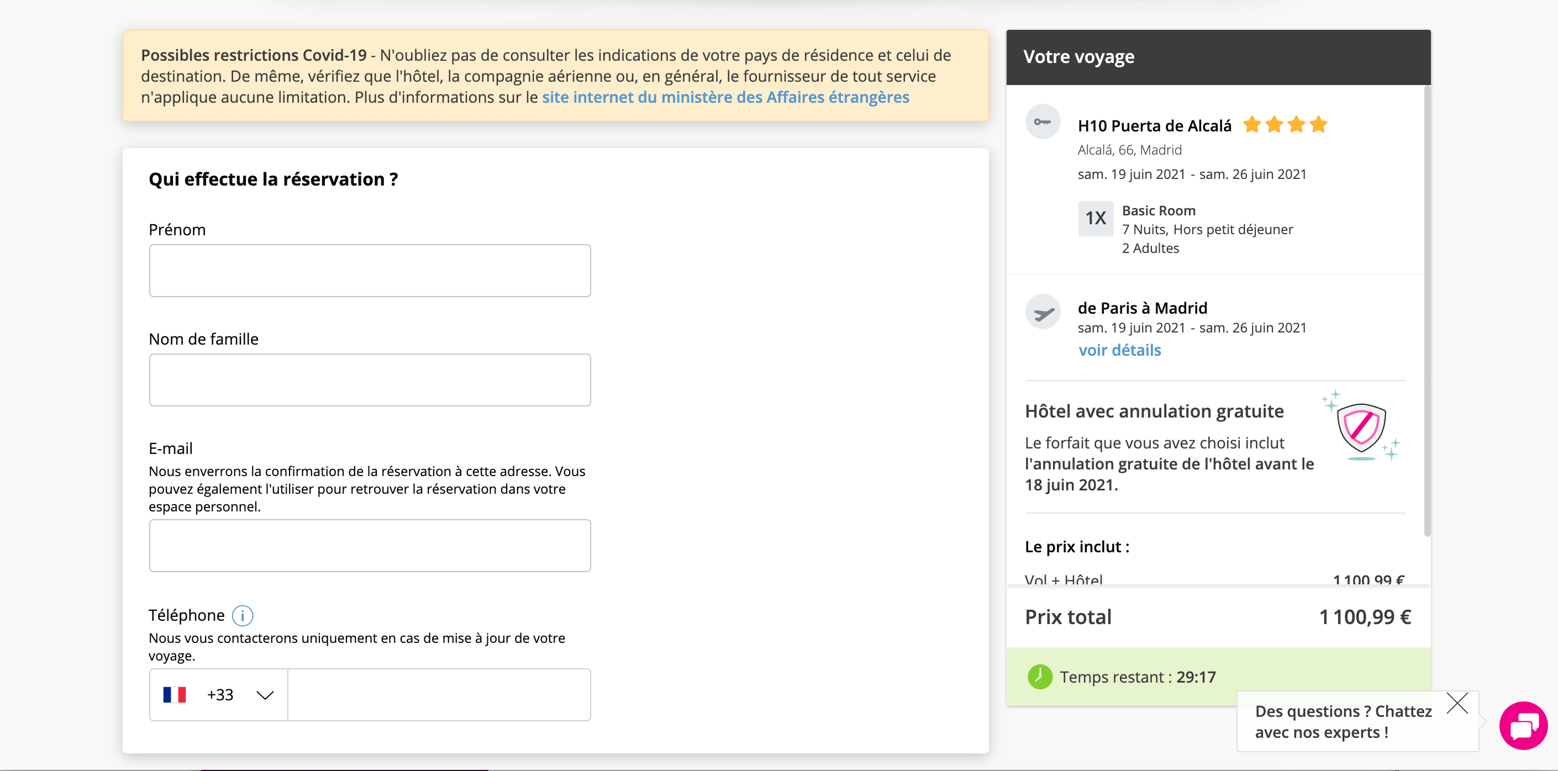Click the pink chat bubble icon
This screenshot has height=771, width=1558.
click(1524, 726)
